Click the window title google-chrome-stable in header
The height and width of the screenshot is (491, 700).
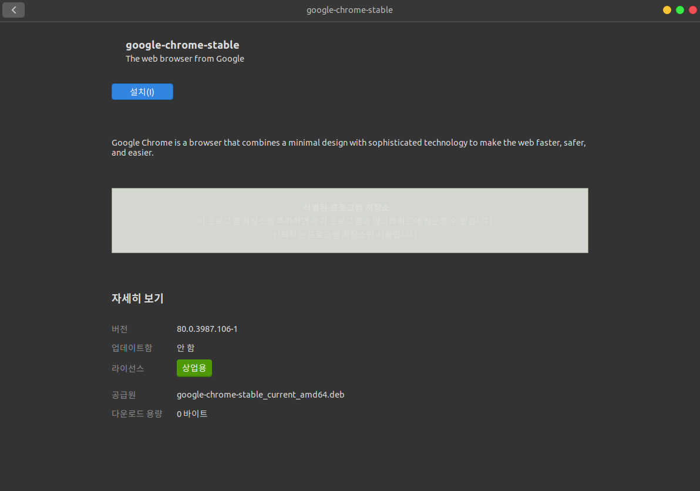(349, 10)
